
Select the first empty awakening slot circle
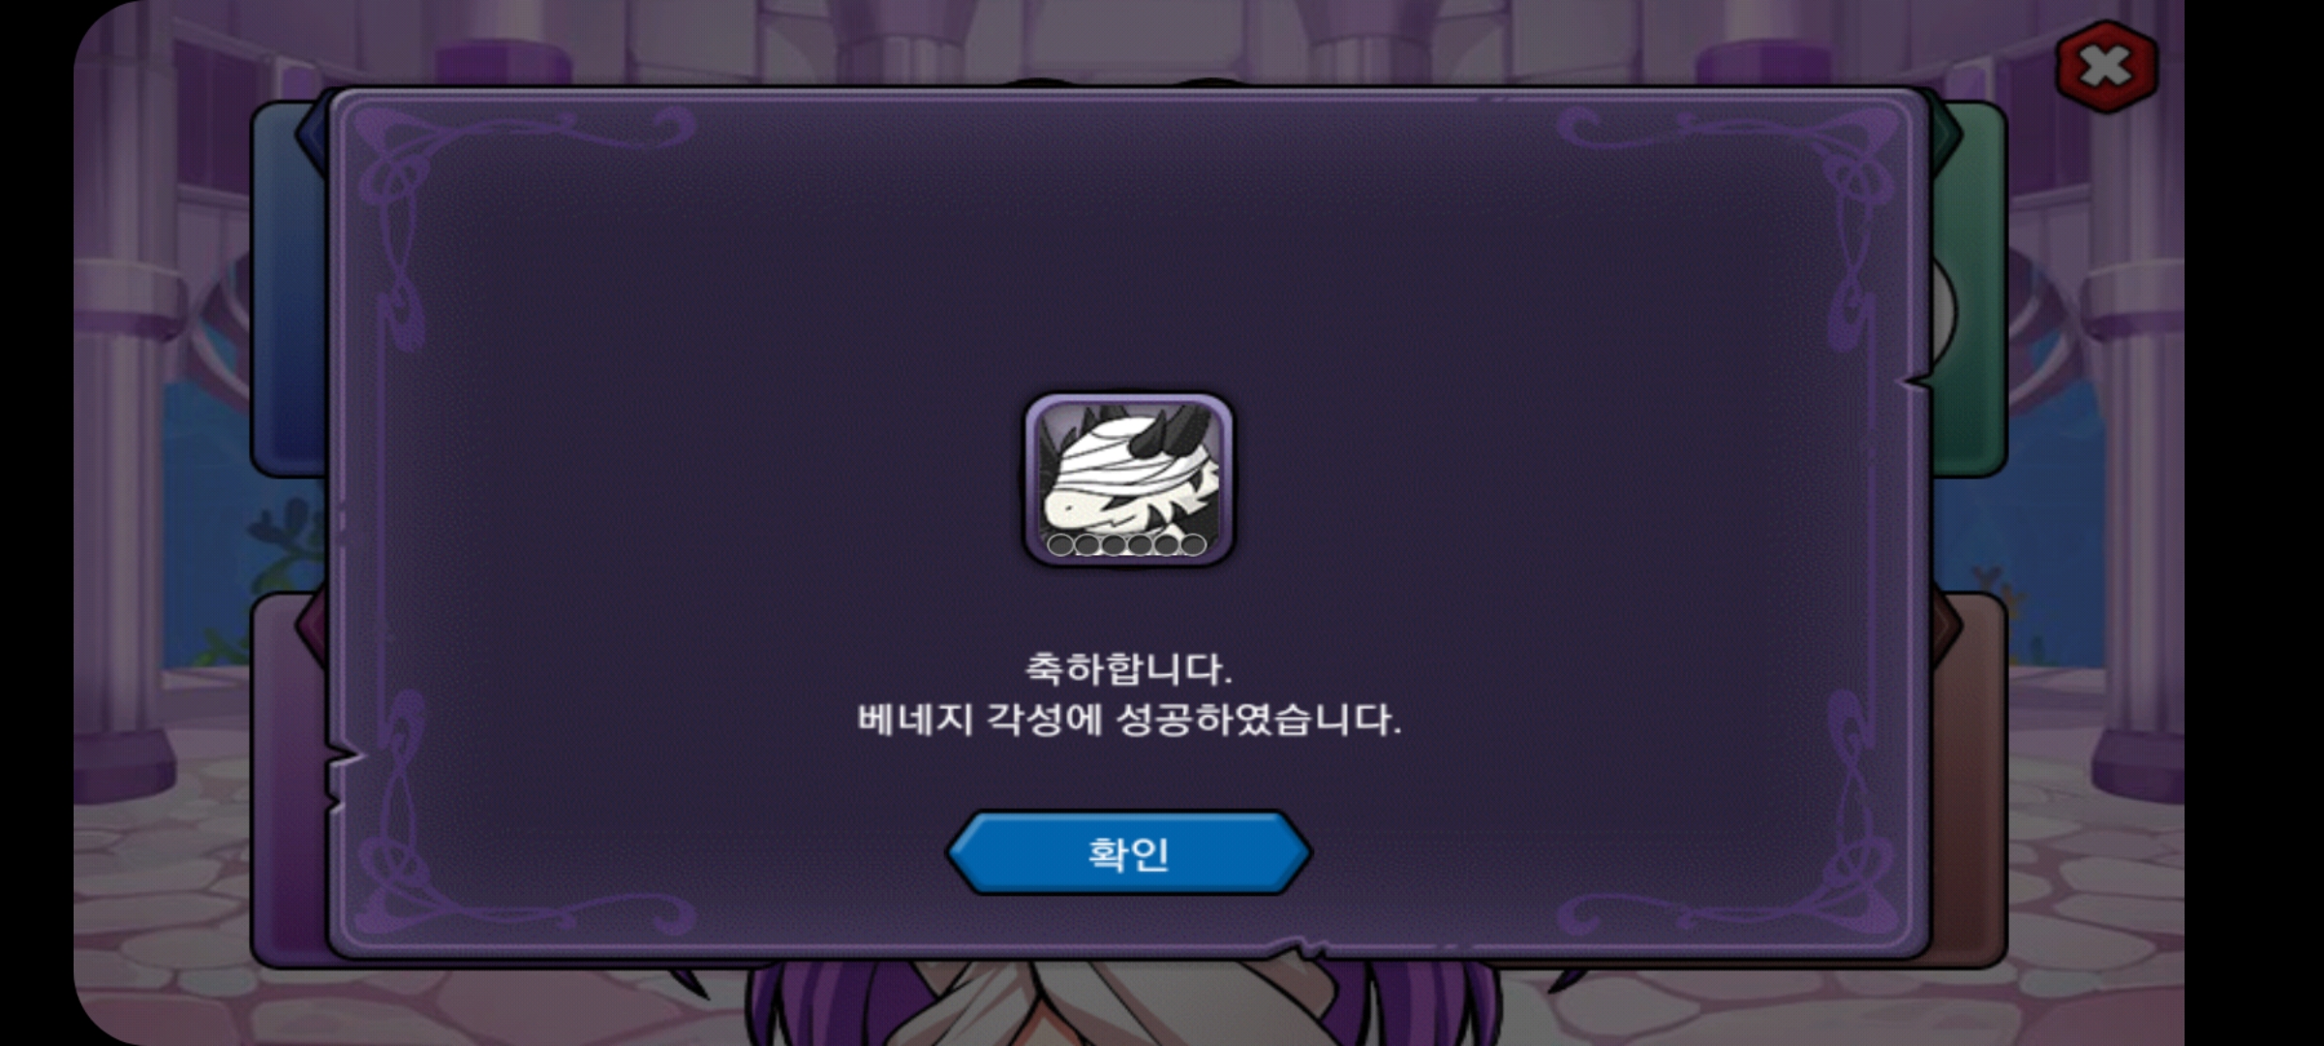(x=1060, y=545)
